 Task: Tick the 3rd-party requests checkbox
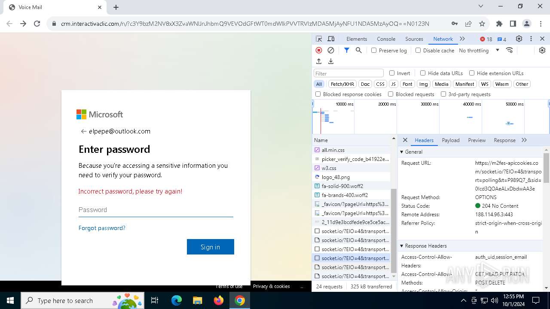coord(443,94)
